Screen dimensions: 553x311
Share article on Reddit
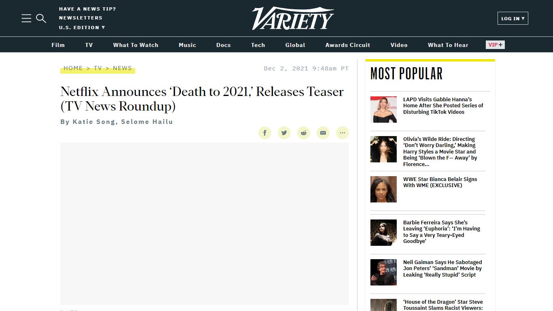pos(304,133)
